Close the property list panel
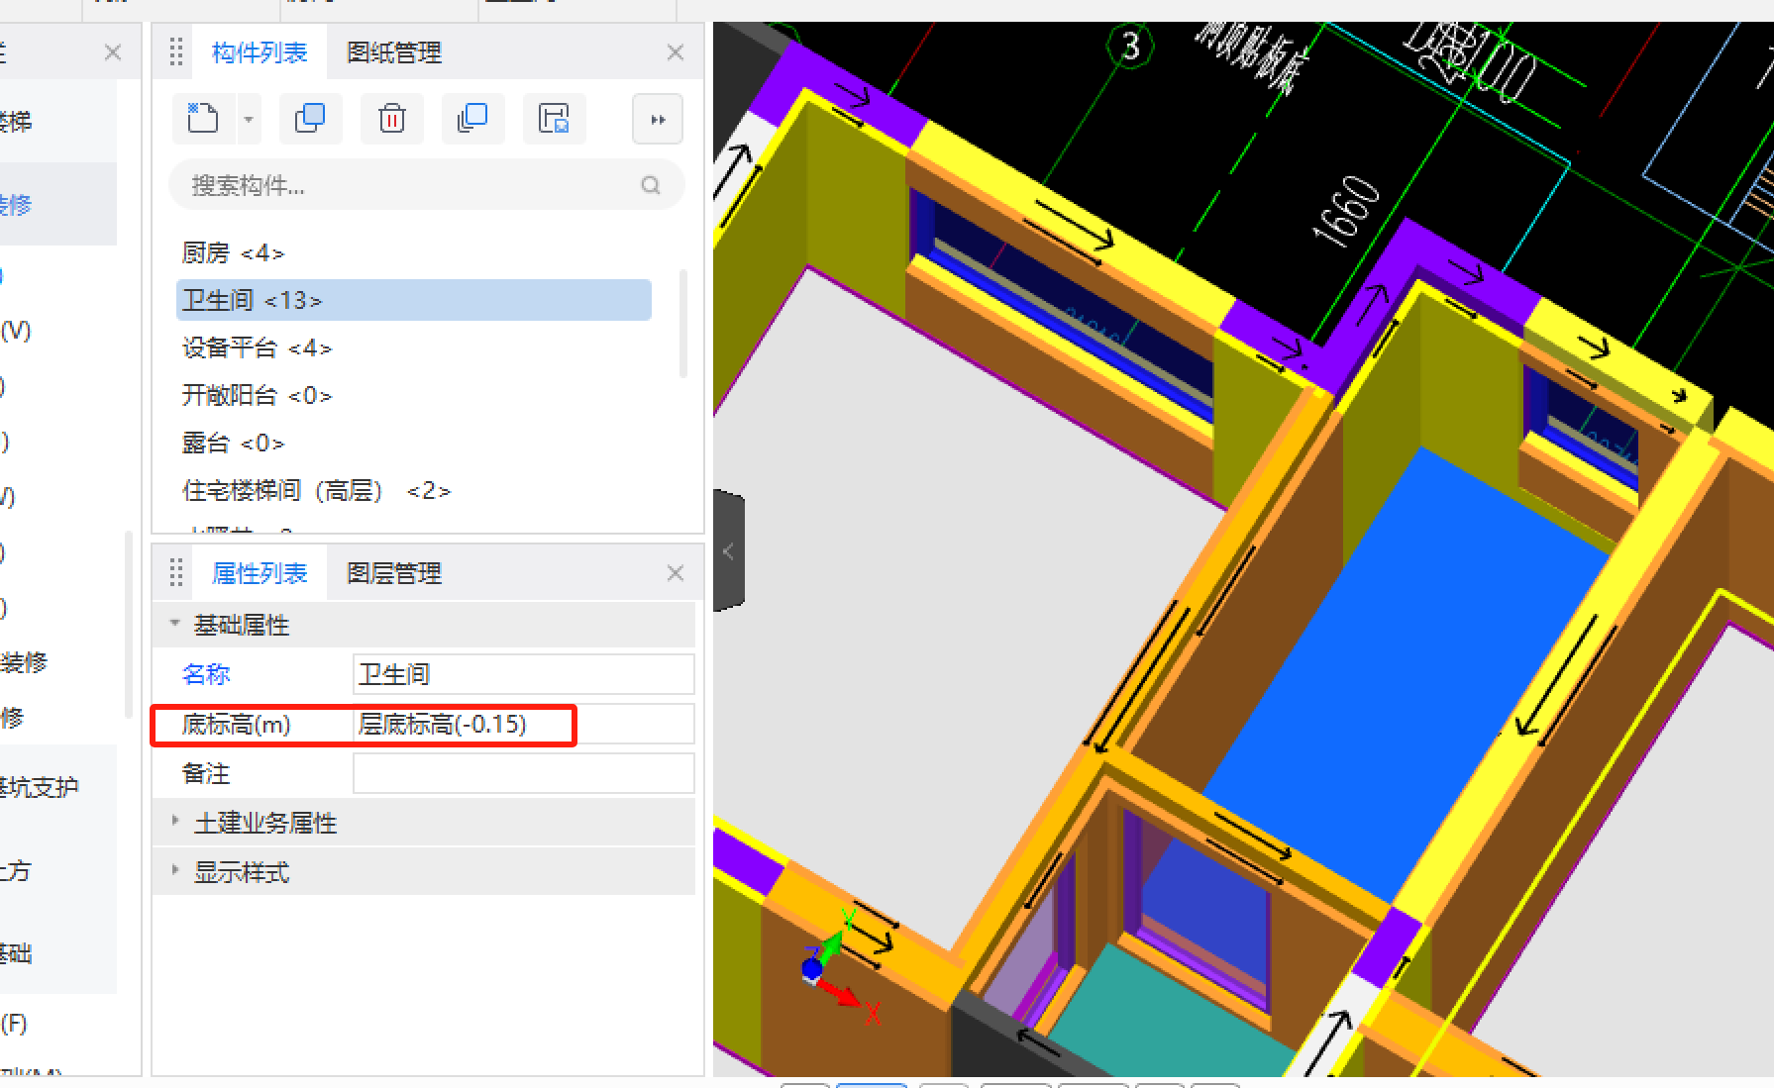The height and width of the screenshot is (1088, 1774). (x=676, y=573)
